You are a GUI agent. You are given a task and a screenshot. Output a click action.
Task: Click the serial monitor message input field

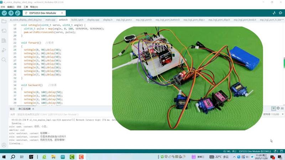tap(60, 114)
